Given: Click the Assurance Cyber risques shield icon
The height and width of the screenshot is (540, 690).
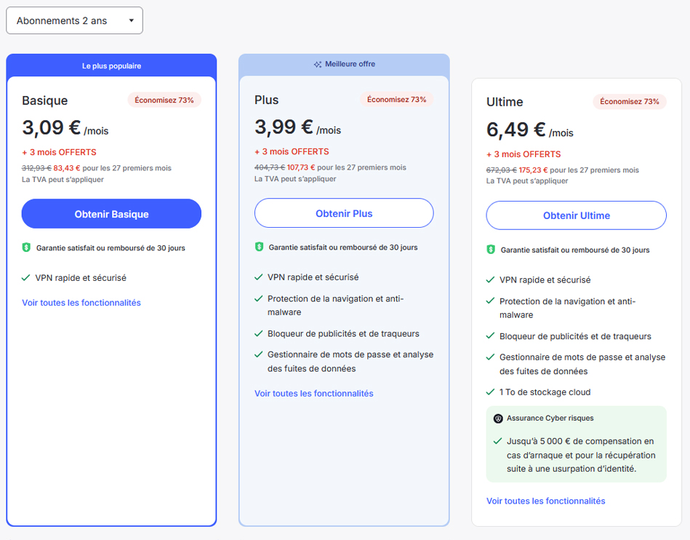Looking at the screenshot, I should (497, 418).
